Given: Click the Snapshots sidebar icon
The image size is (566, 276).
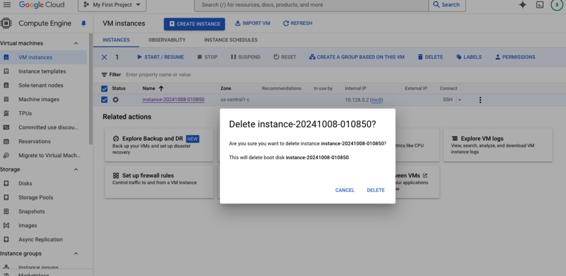Looking at the screenshot, I should (x=6, y=211).
